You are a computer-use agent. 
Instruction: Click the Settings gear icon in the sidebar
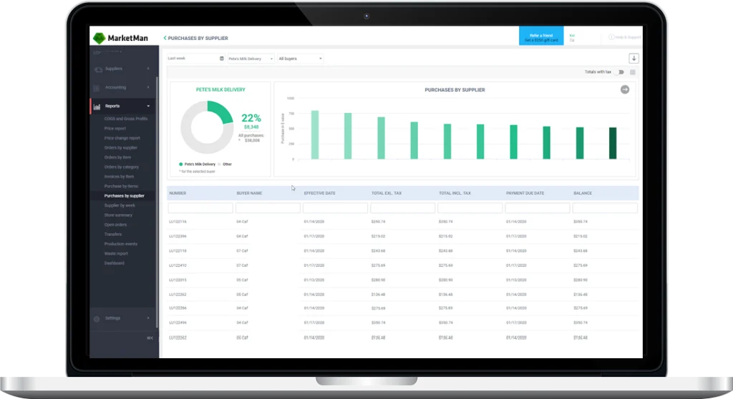point(97,319)
